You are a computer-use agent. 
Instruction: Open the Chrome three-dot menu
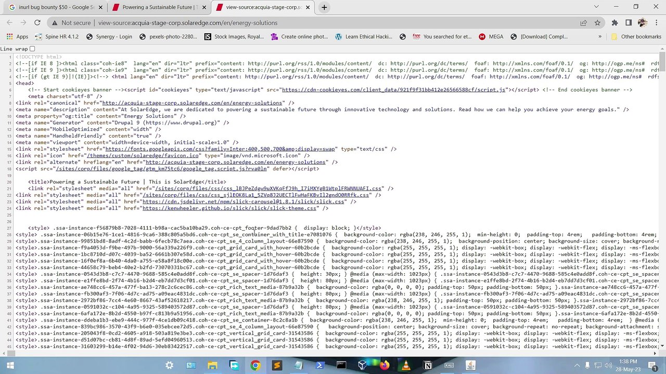(656, 23)
